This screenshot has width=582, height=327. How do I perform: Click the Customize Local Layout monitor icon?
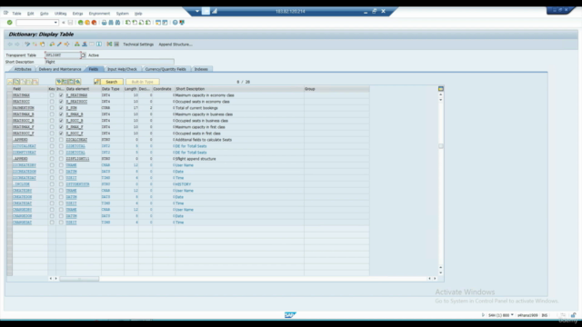tap(182, 23)
